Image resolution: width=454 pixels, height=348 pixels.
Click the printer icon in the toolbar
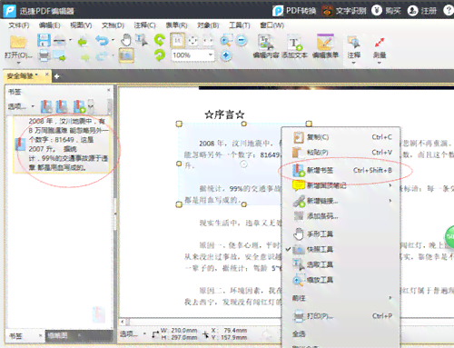(44, 55)
